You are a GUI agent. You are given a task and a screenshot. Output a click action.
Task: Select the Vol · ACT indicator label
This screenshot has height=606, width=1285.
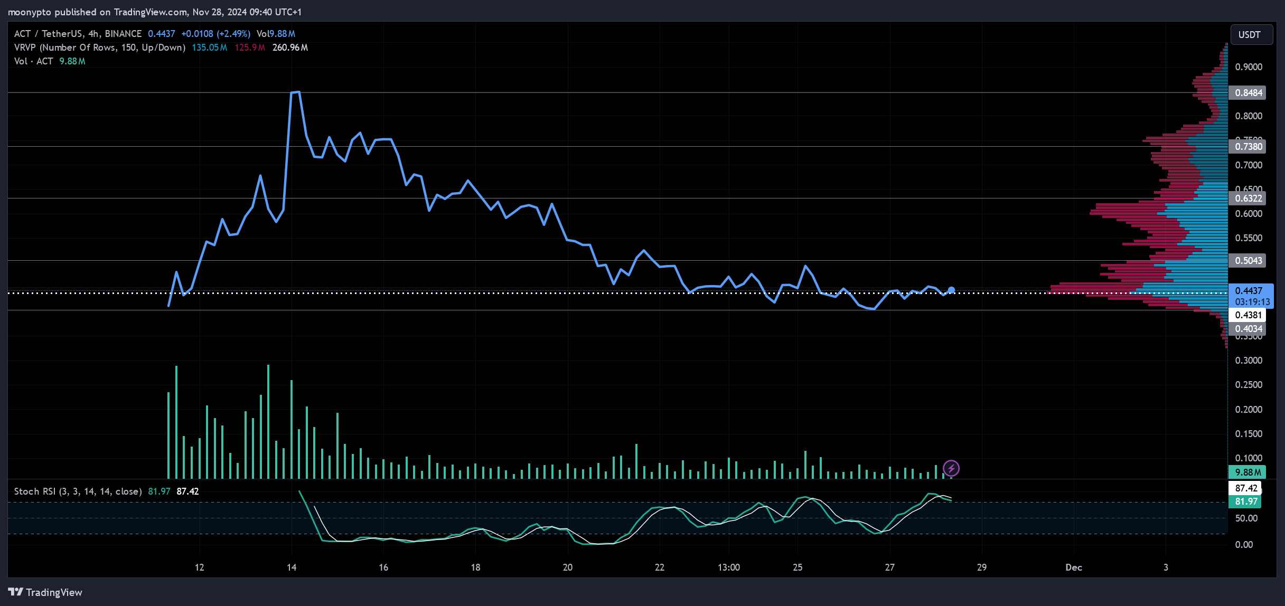34,61
